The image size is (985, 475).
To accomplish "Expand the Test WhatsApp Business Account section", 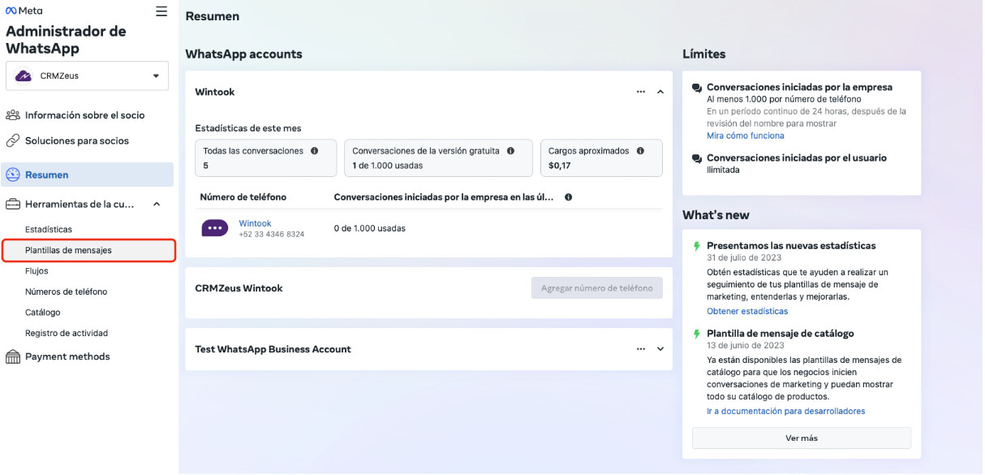I will point(660,349).
